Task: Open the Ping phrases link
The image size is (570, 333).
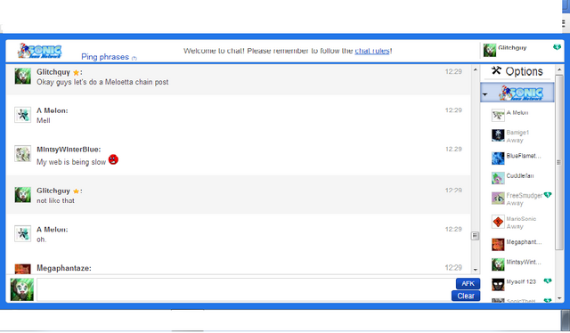Action: pyautogui.click(x=105, y=57)
